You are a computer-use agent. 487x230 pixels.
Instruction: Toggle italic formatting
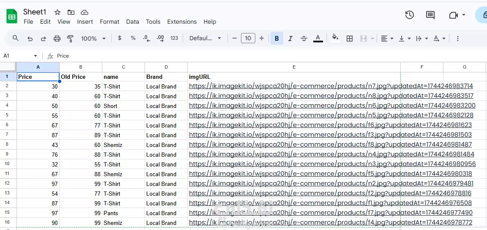pyautogui.click(x=290, y=38)
